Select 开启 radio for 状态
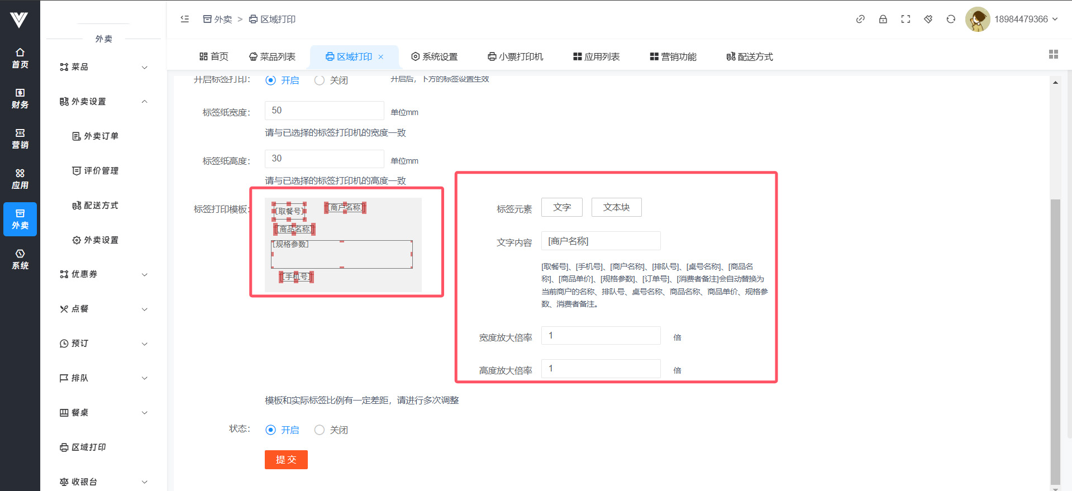The width and height of the screenshot is (1072, 491). pos(271,430)
